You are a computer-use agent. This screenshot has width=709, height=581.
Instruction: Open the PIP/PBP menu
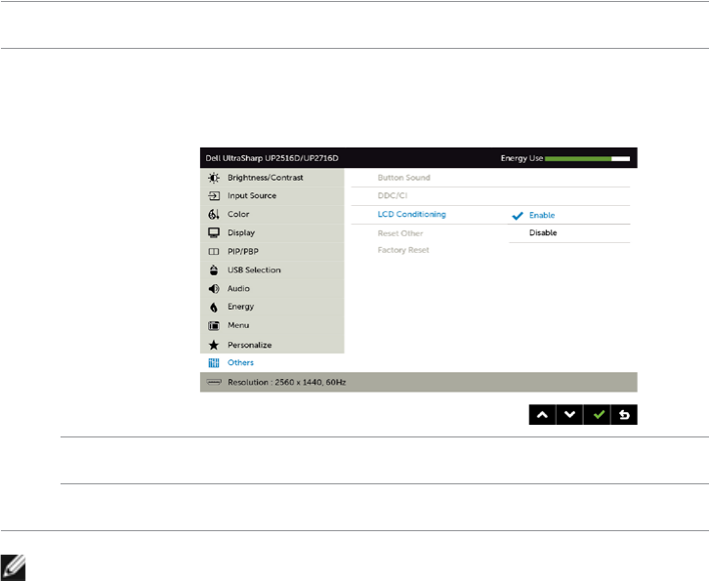point(271,251)
